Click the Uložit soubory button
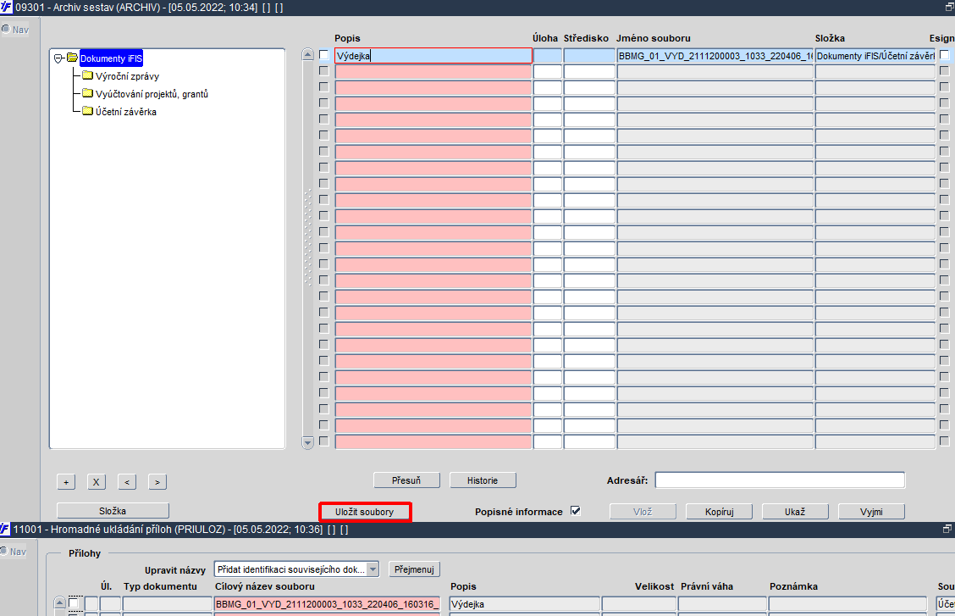 click(365, 512)
